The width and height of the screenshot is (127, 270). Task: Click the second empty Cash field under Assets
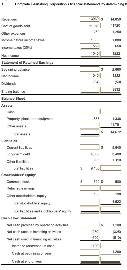point(111,112)
